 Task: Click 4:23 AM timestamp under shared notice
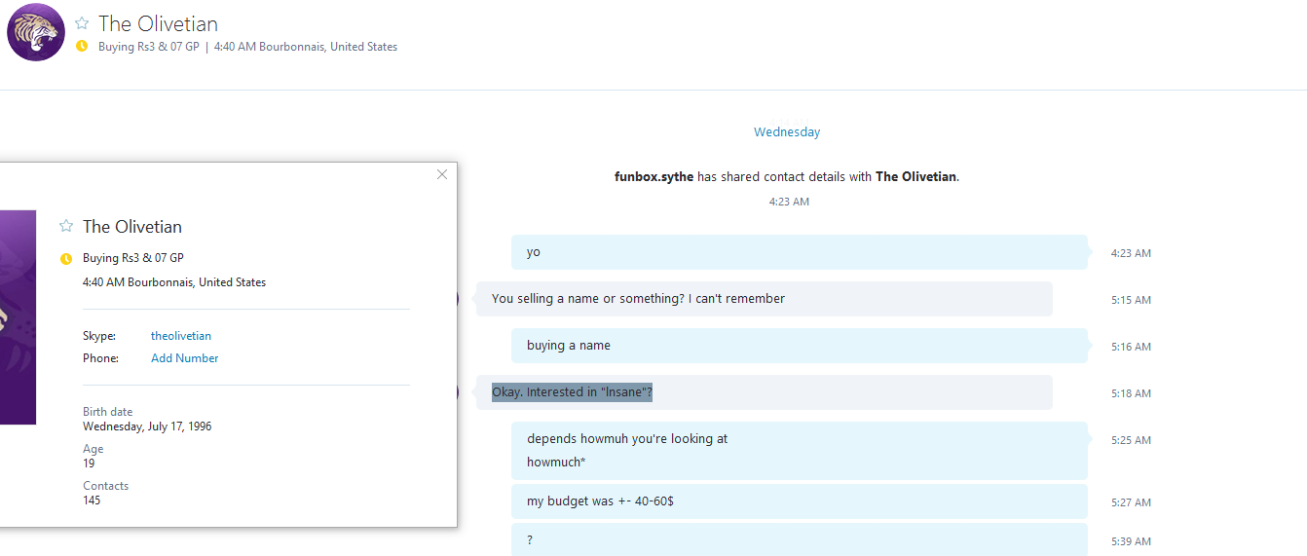coord(789,203)
